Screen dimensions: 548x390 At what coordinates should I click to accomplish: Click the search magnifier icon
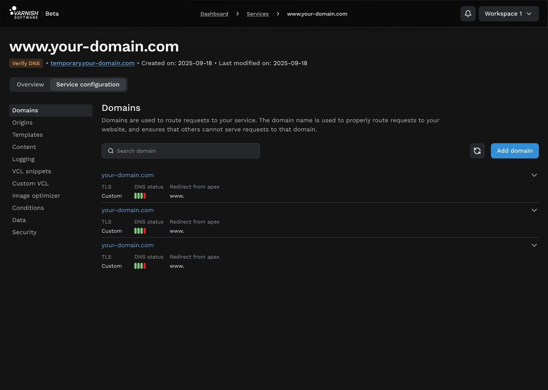pyautogui.click(x=111, y=151)
